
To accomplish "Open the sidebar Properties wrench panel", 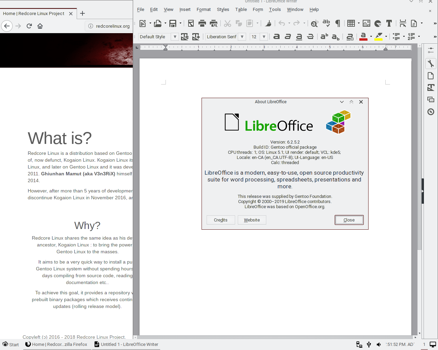I will [x=431, y=63].
